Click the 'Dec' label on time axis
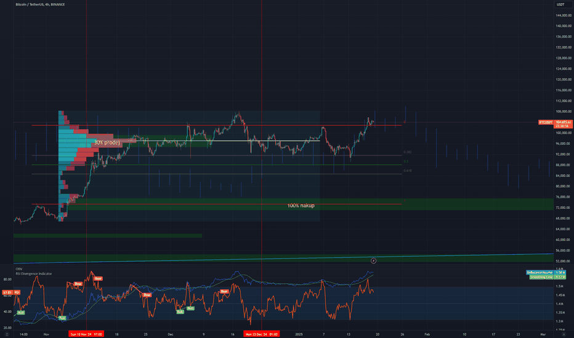Screen dimensions: 574x338 [170, 334]
